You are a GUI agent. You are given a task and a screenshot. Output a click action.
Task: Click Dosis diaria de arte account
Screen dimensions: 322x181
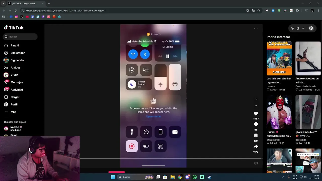tap(306, 86)
